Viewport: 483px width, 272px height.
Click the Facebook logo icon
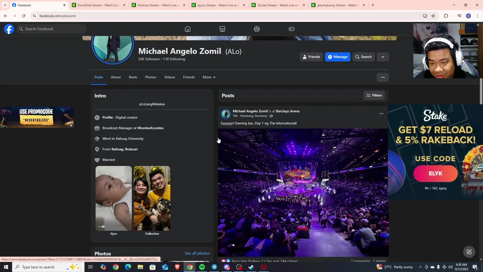click(9, 29)
